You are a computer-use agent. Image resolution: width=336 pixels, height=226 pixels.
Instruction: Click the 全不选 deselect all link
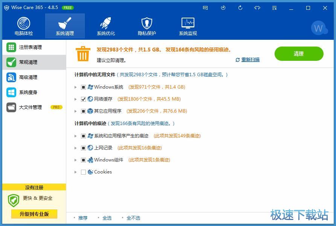tap(133, 218)
